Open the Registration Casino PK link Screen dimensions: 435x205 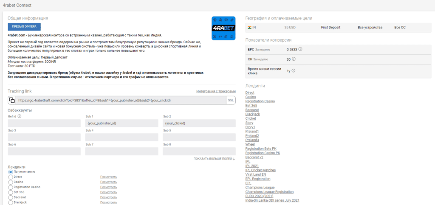(x=263, y=153)
